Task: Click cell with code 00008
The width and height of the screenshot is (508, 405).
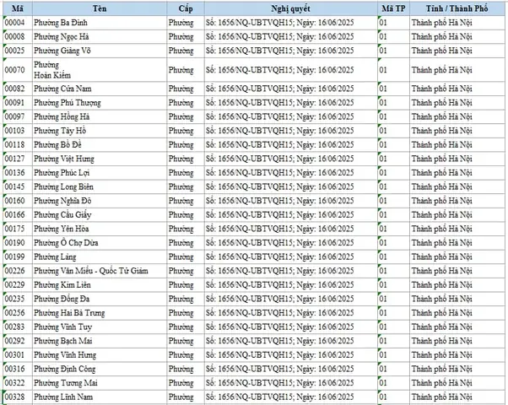Action: point(18,36)
